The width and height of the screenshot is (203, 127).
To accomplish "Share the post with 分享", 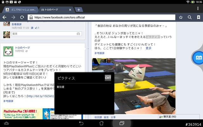I will pyautogui.click(x=113, y=117).
